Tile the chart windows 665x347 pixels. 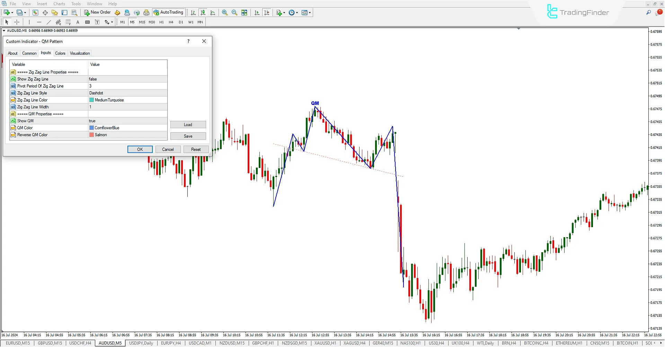pos(245,12)
